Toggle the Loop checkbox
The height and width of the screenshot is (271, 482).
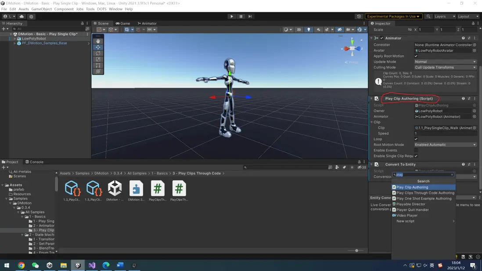(416, 139)
